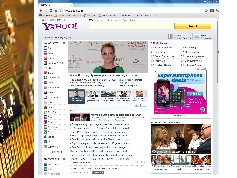Open Weather in Yahoo Sites list

coord(53,147)
